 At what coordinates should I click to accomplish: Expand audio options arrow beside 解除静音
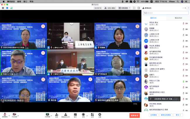pos(9,116)
